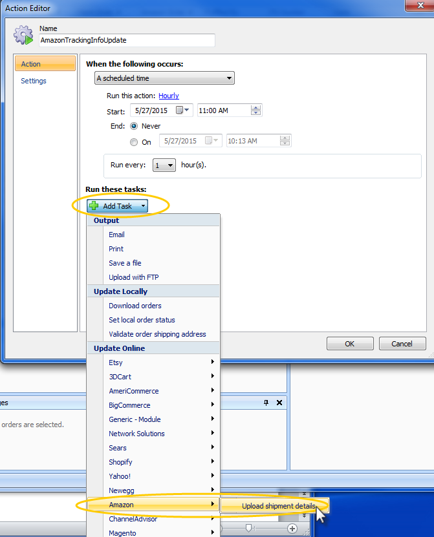Click the green plus icon on Add Task
Screen dimensions: 434x537
pos(94,206)
